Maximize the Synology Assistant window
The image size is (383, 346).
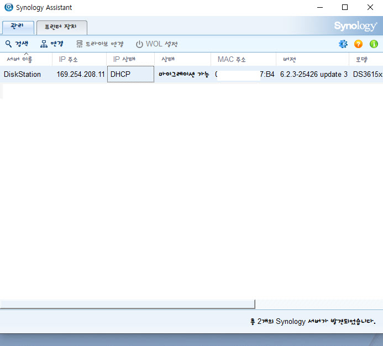(345, 7)
